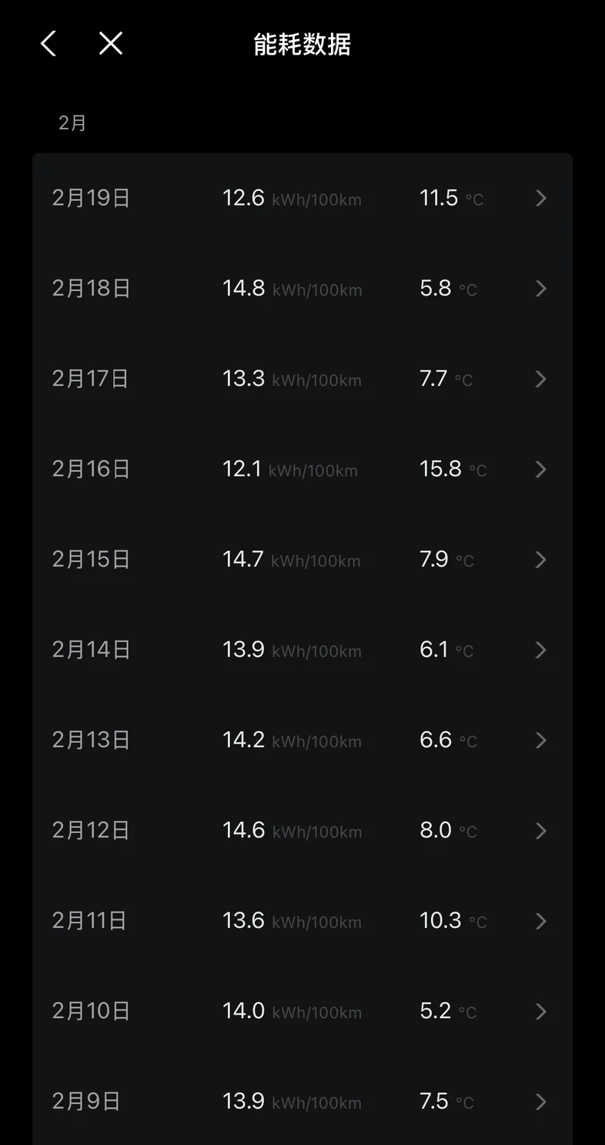Open the 14.8 kWh/100km consumption record
This screenshot has height=1145, width=605.
coord(292,289)
